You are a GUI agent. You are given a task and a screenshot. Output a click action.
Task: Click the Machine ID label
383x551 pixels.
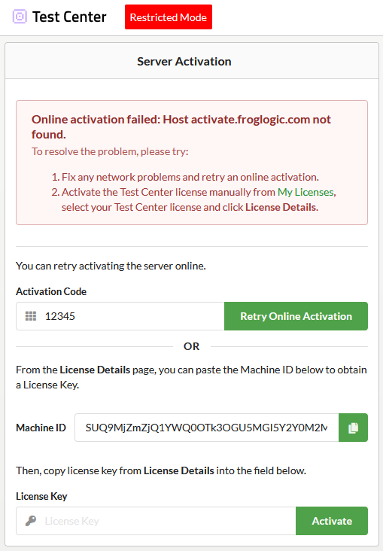41,428
